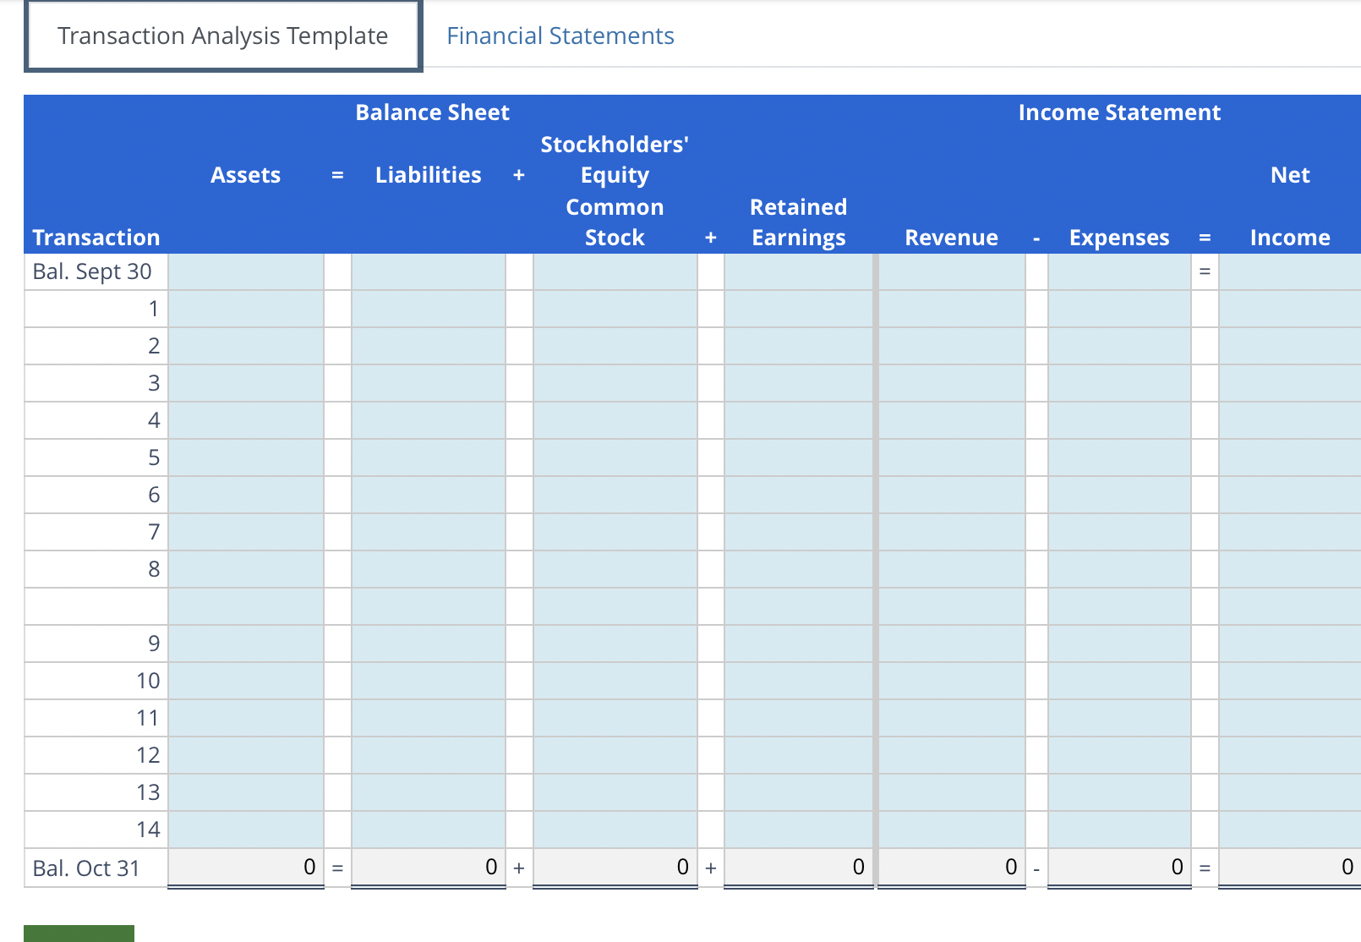Click Assets cell in transaction 11 row
1361x942 pixels.
point(246,718)
